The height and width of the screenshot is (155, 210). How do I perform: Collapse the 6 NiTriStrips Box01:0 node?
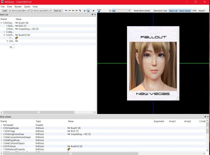(x=4, y=35)
